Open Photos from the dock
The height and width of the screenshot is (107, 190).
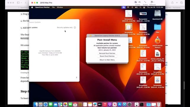click(x=65, y=104)
